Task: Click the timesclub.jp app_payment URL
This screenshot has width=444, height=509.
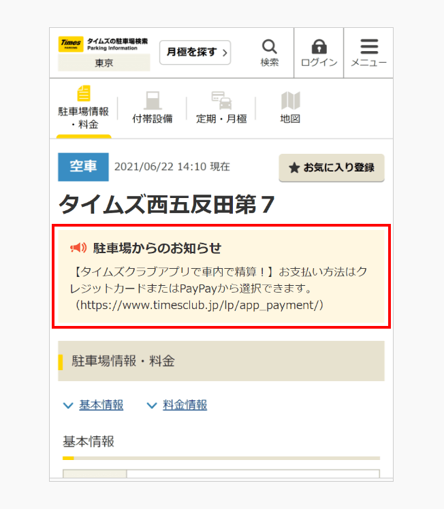Action: tap(200, 306)
